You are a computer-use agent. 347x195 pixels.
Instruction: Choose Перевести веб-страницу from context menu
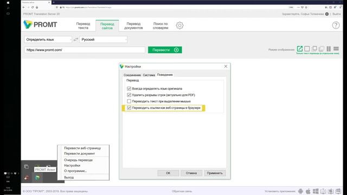point(83,148)
